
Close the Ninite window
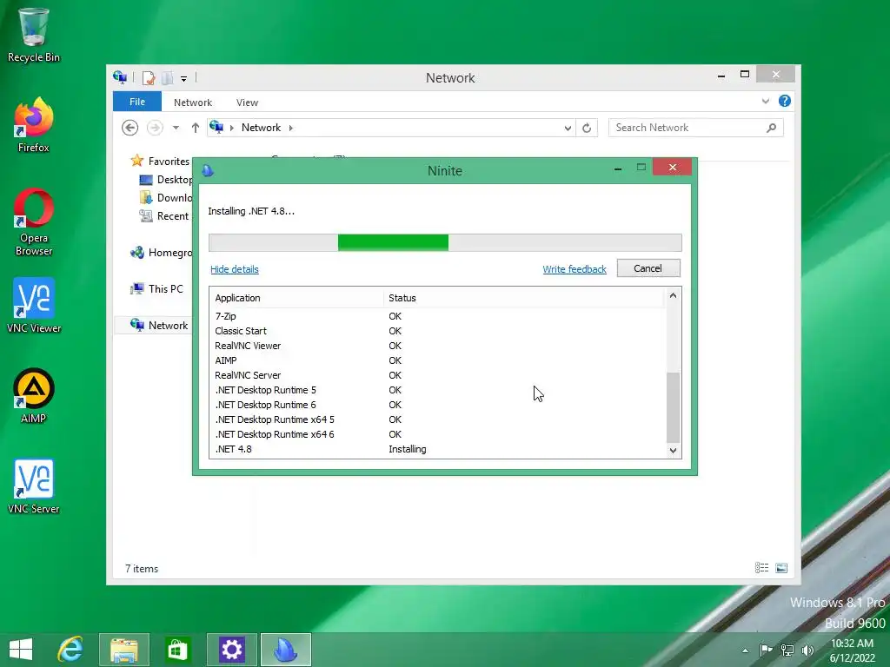click(x=672, y=168)
